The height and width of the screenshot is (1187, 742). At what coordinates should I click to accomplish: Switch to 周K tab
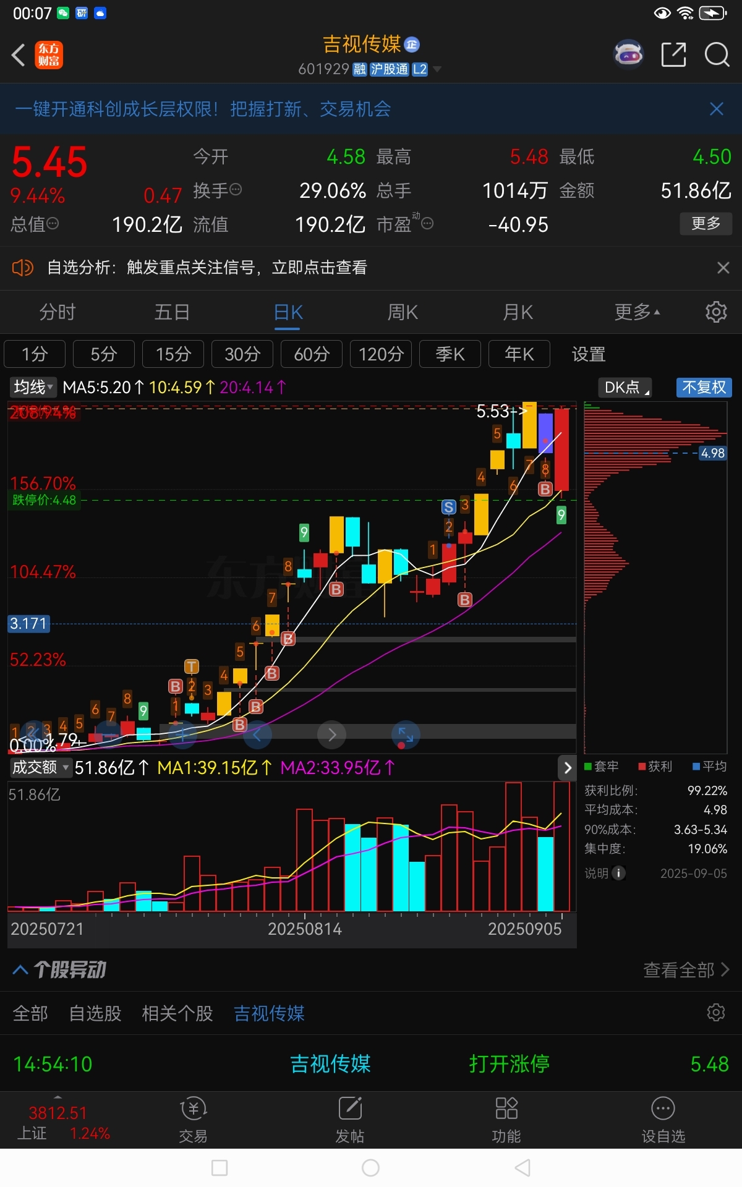(x=403, y=312)
